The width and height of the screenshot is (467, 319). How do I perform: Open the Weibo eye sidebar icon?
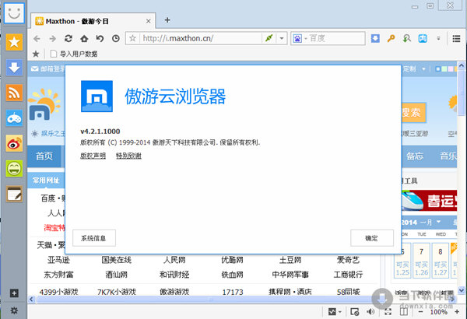pyautogui.click(x=14, y=144)
